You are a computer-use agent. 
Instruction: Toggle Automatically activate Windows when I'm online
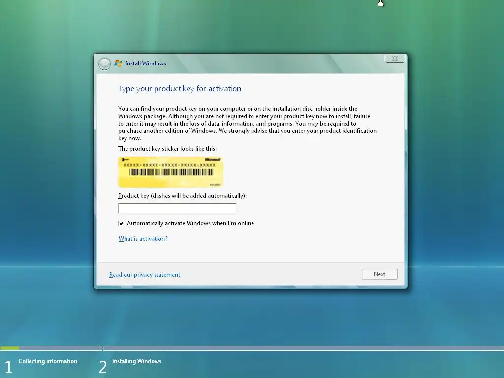point(121,223)
